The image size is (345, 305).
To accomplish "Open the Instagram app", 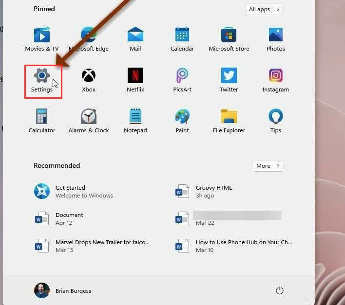I will click(276, 80).
